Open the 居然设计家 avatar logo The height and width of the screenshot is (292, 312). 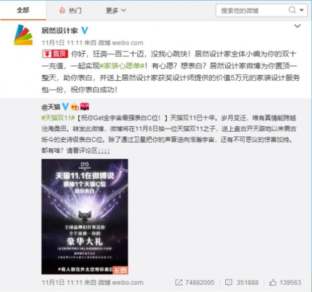[23, 35]
